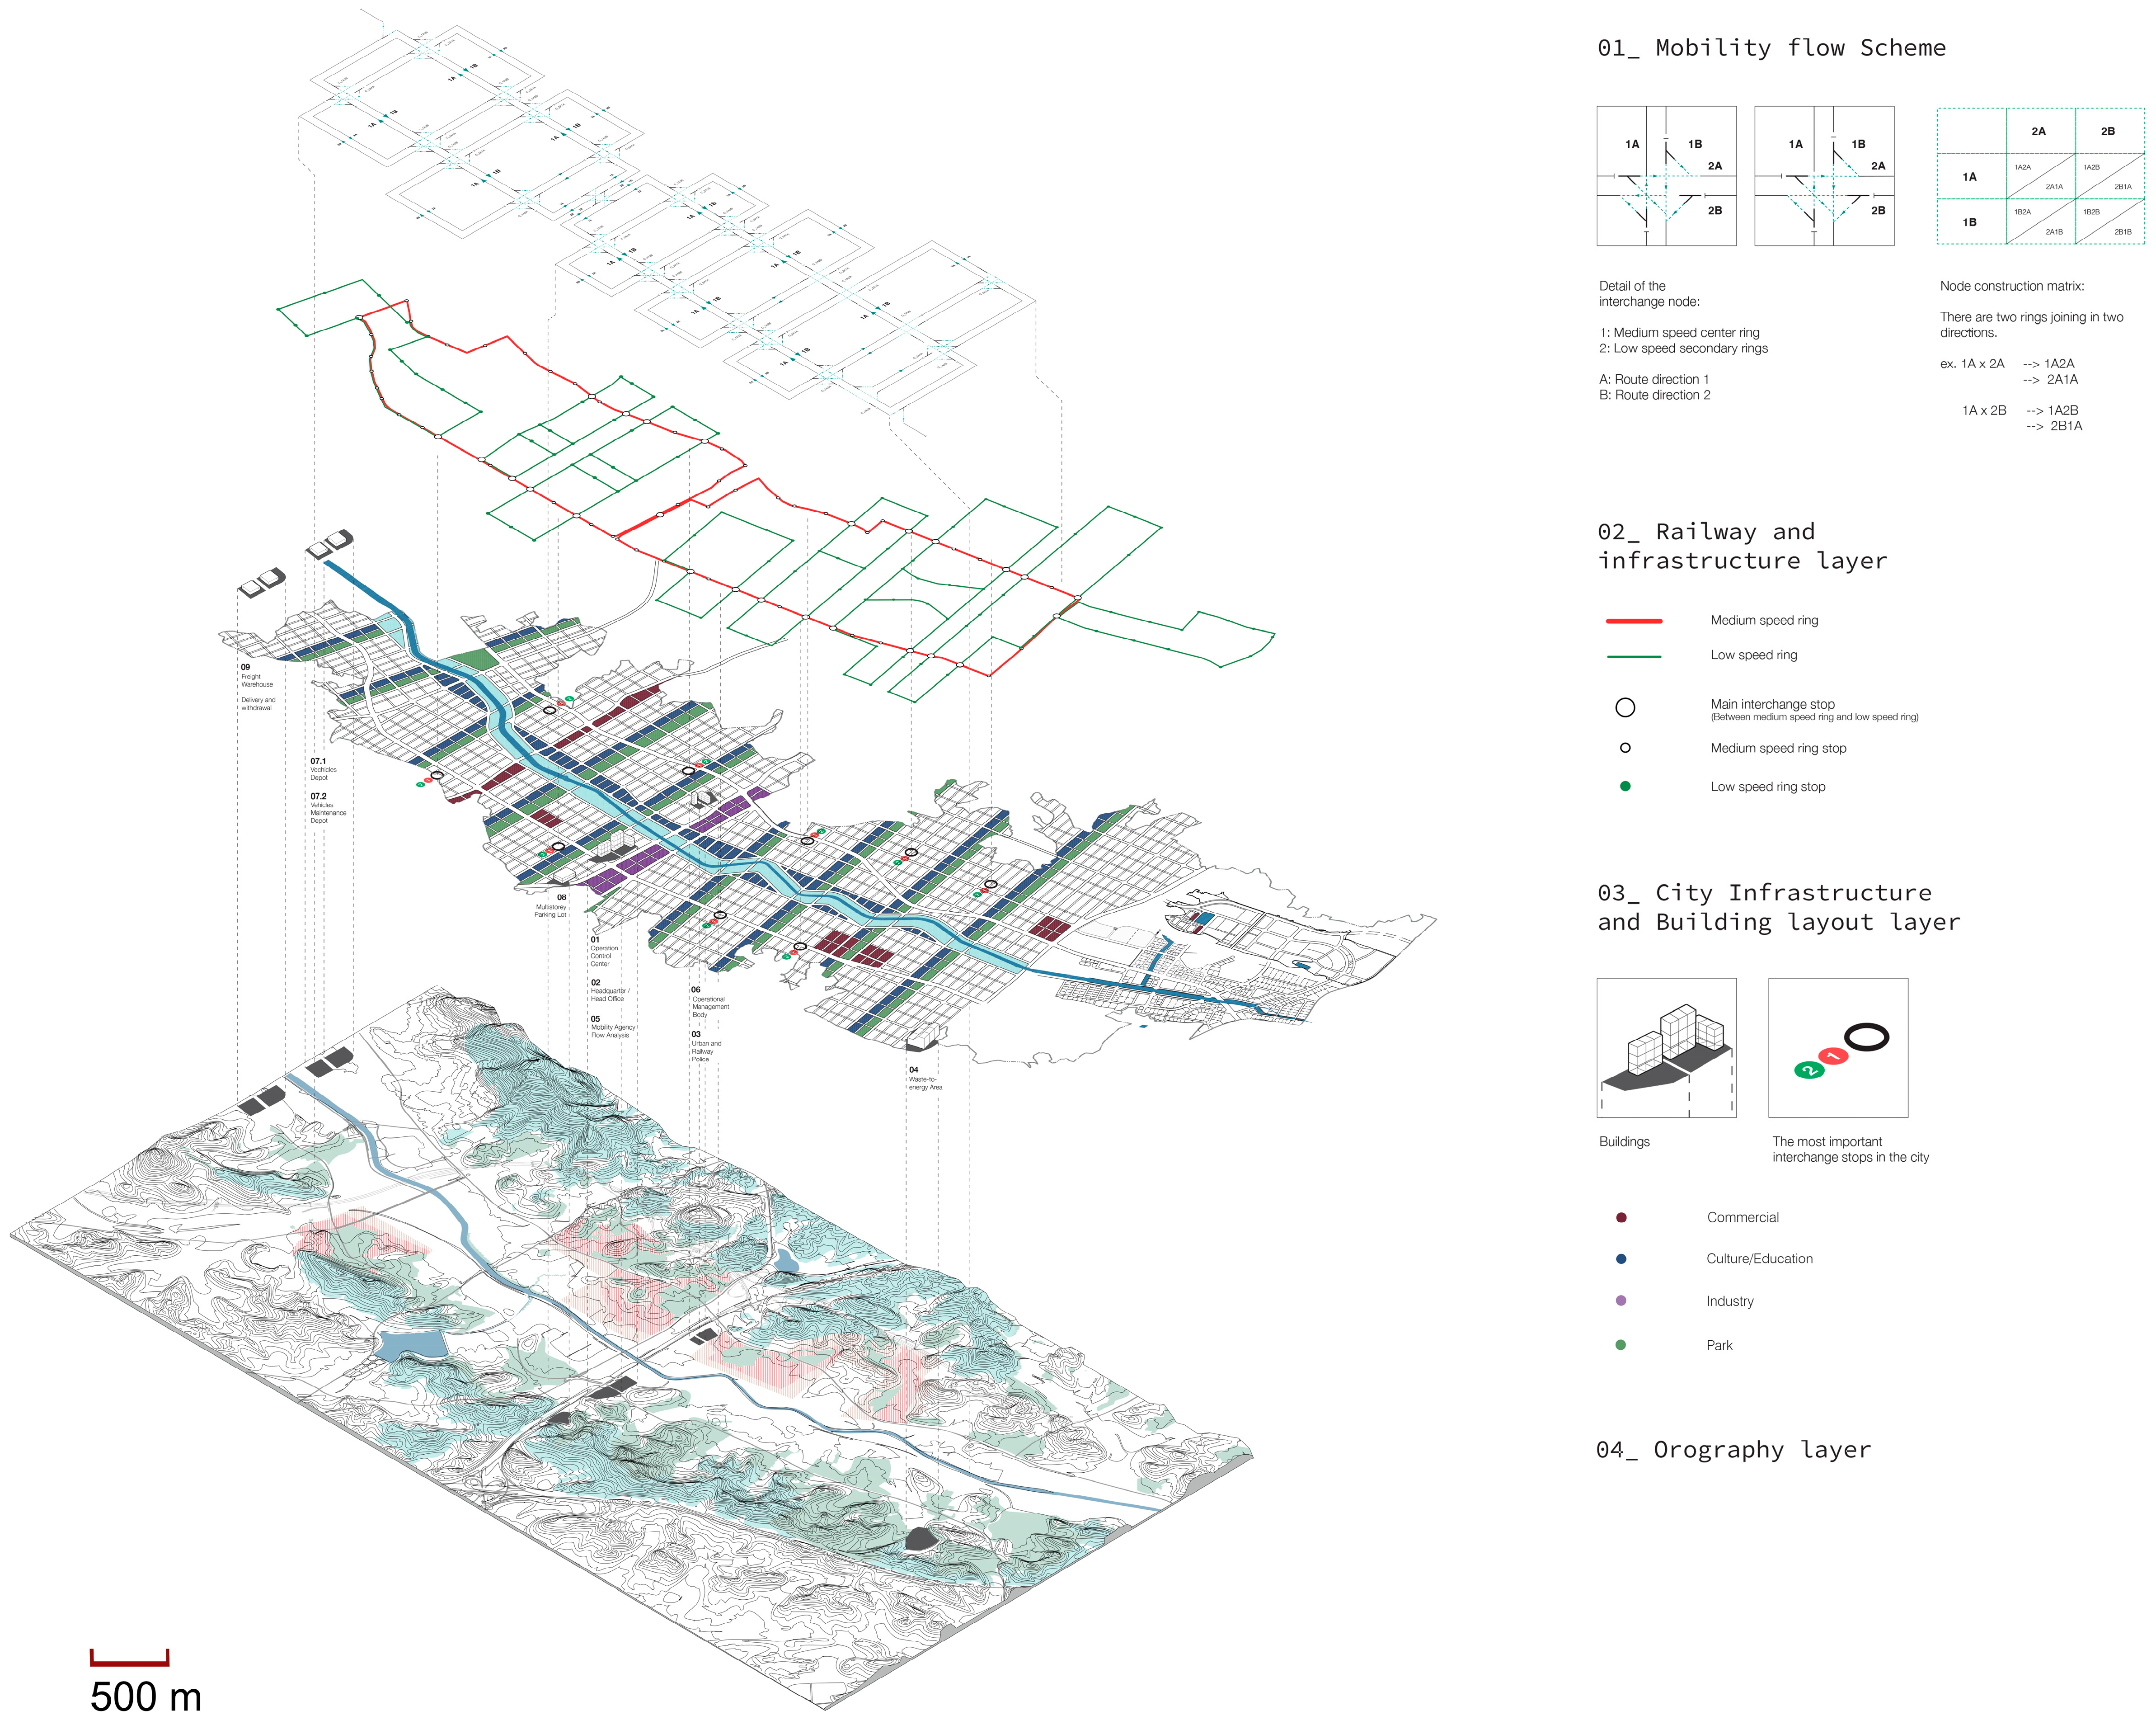
Task: Click the 'Node construction matrix:' caption
Action: [x=2012, y=286]
